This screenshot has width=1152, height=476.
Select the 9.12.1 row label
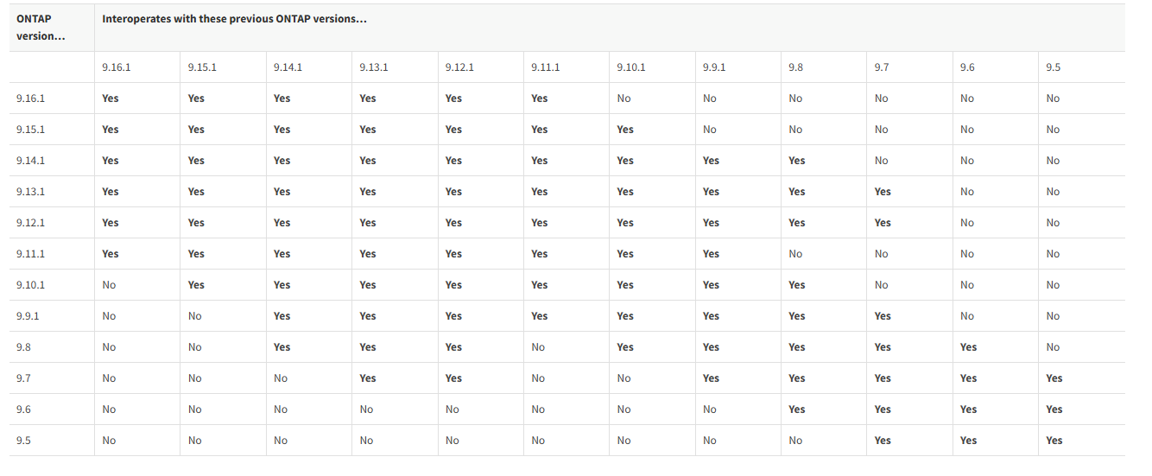coord(30,223)
